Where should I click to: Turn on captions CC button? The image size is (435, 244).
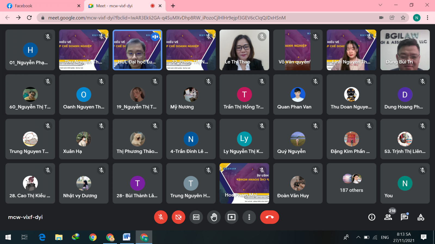[196, 217]
